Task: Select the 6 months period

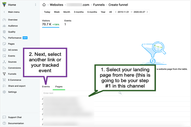Action: point(92,12)
